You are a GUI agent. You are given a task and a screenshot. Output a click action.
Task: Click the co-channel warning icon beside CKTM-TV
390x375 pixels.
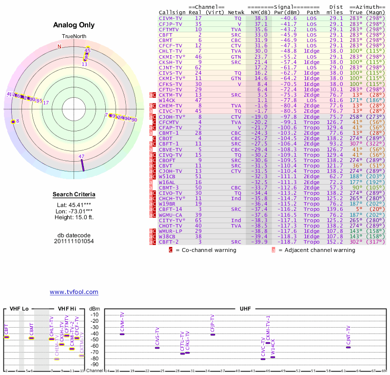(x=154, y=95)
